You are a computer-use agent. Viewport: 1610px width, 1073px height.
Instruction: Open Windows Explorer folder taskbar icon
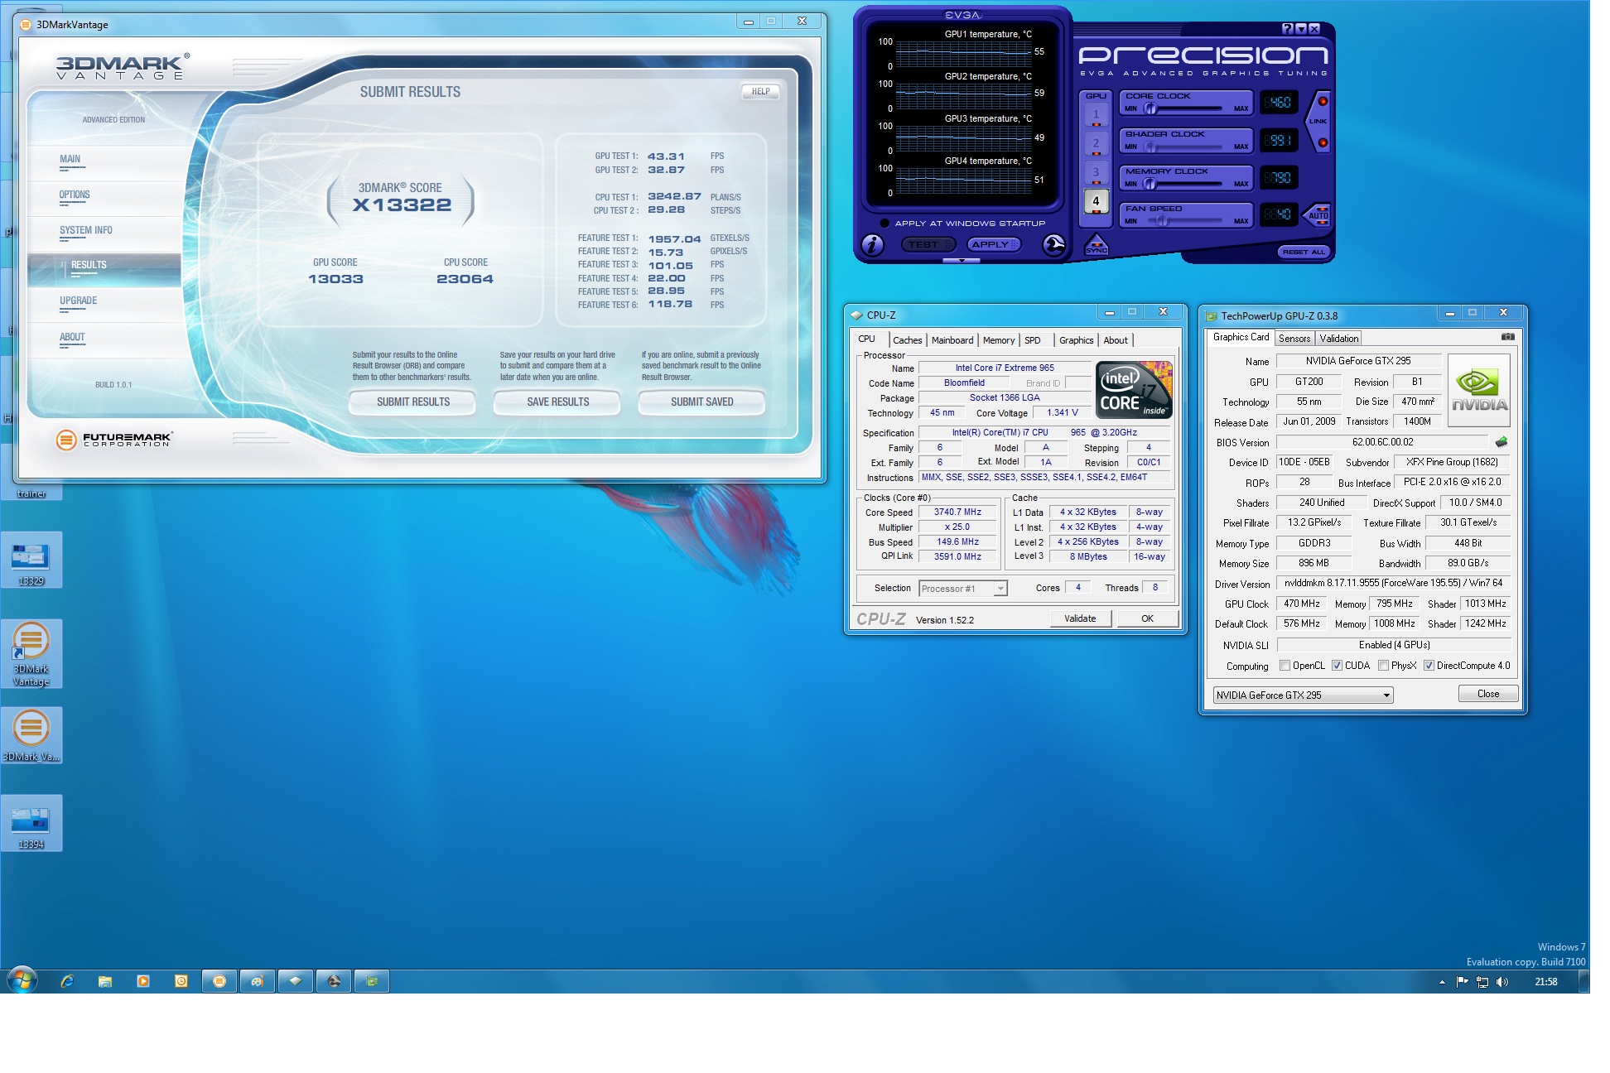tap(105, 981)
